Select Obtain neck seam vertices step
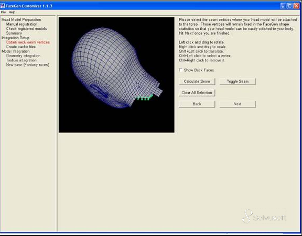Screen dimensions: 302x236 [x=28, y=42]
